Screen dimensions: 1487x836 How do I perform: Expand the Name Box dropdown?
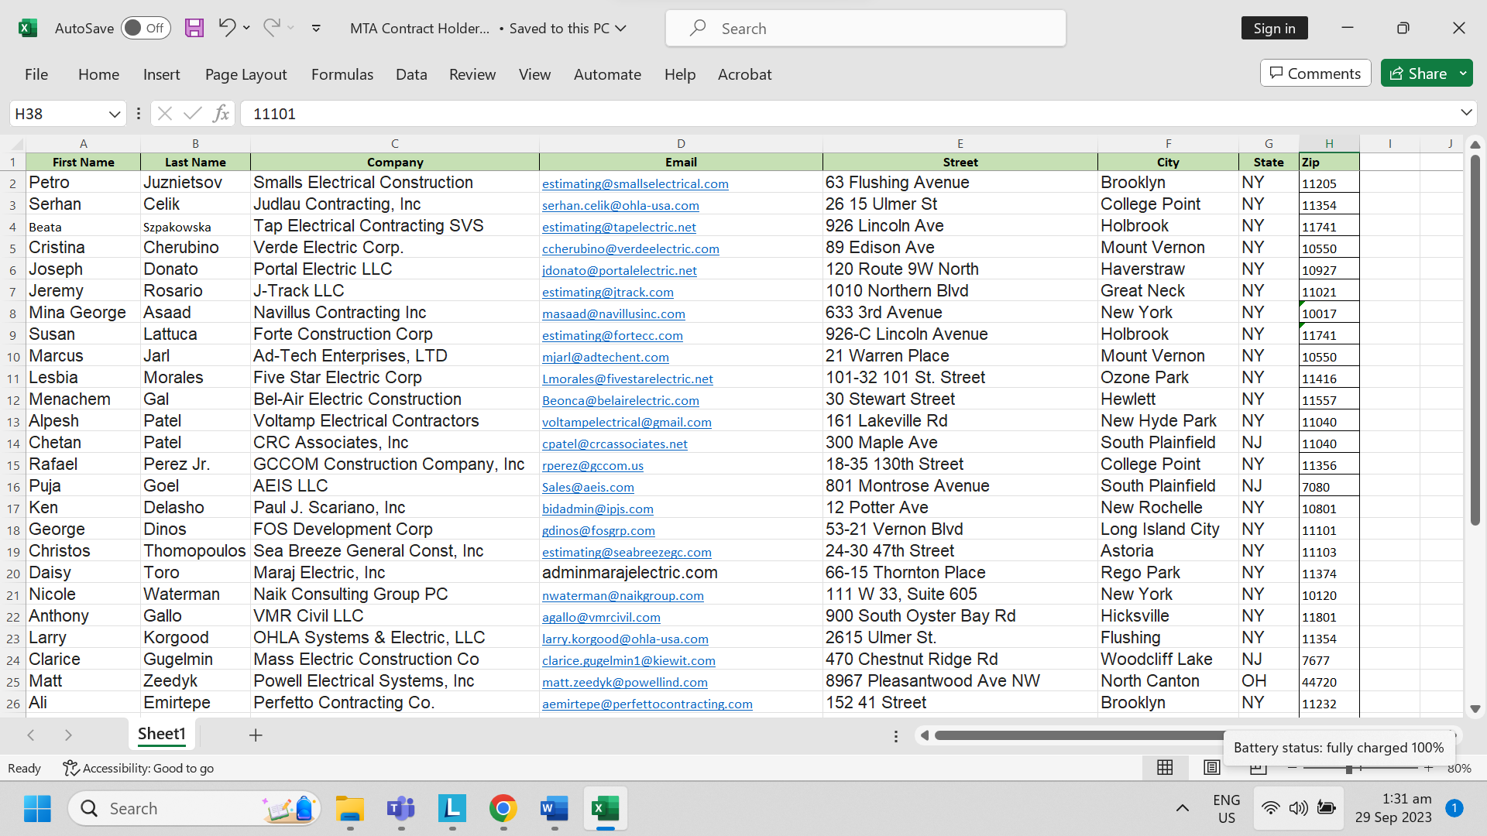[x=115, y=114]
